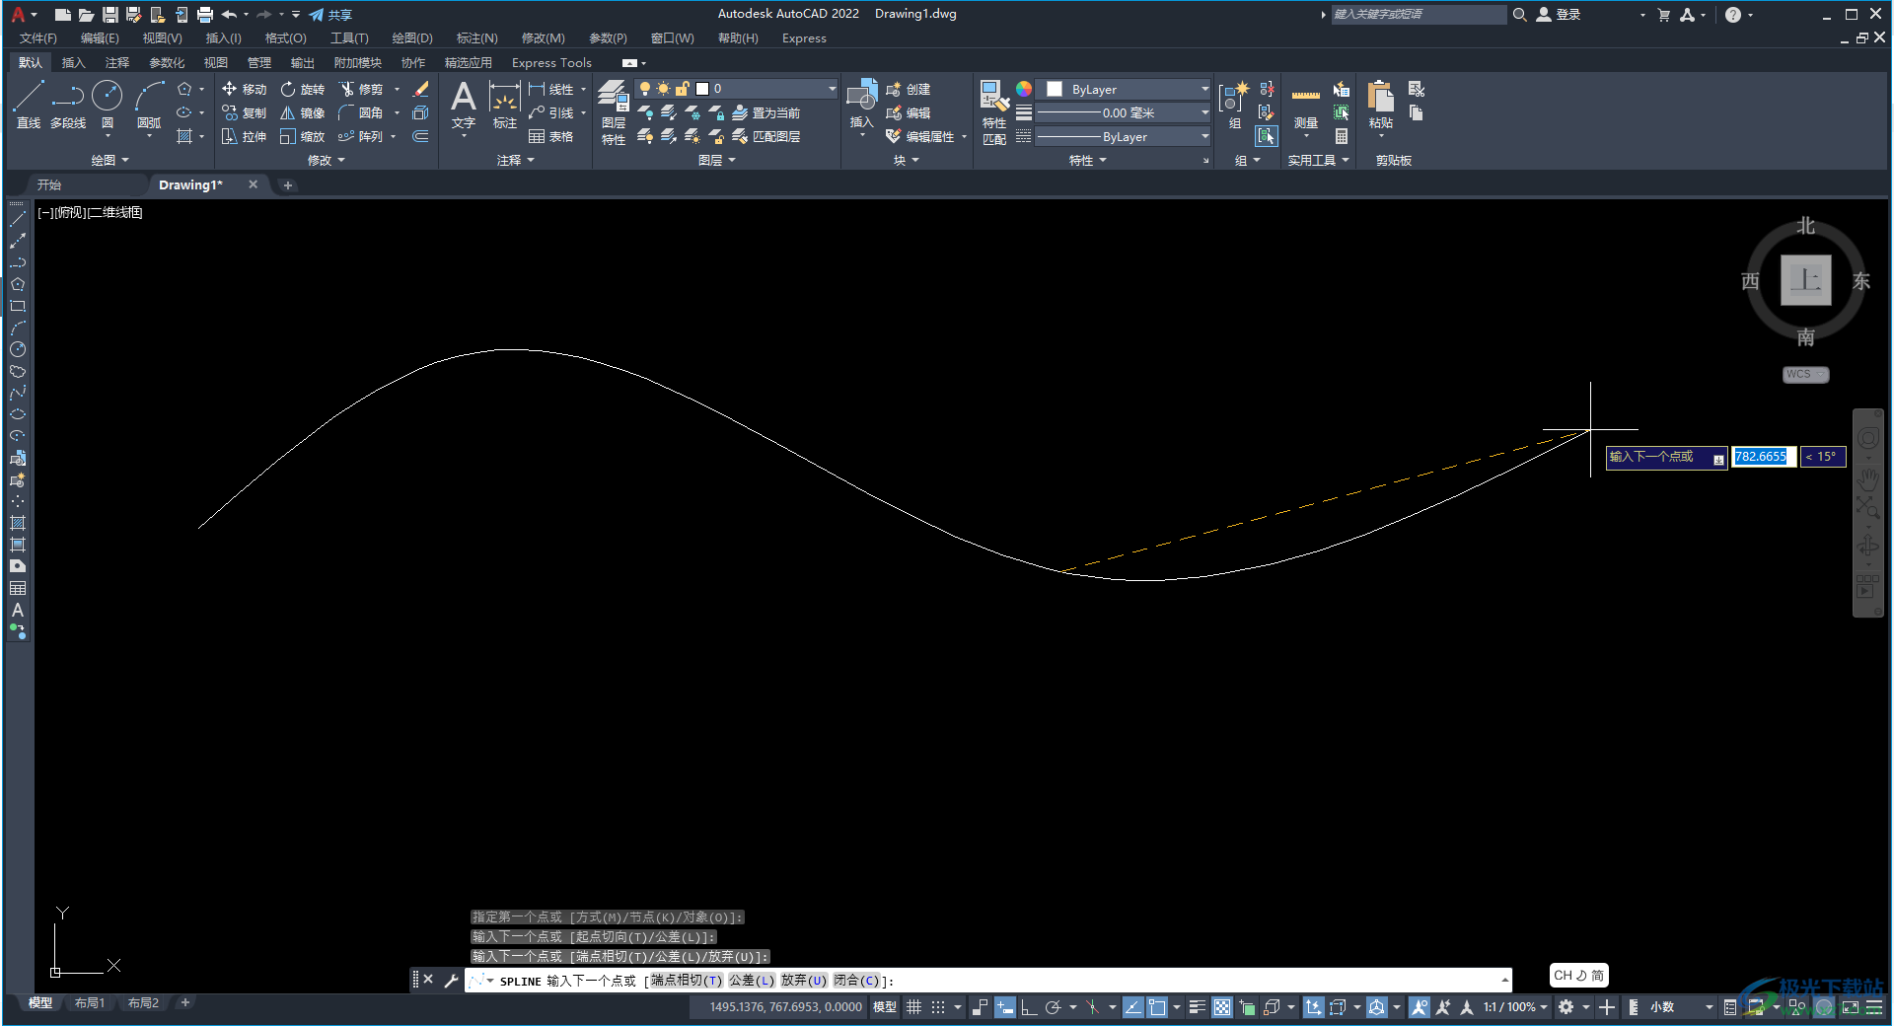
Task: Click the Measure (测量) tool
Action: pyautogui.click(x=1306, y=105)
